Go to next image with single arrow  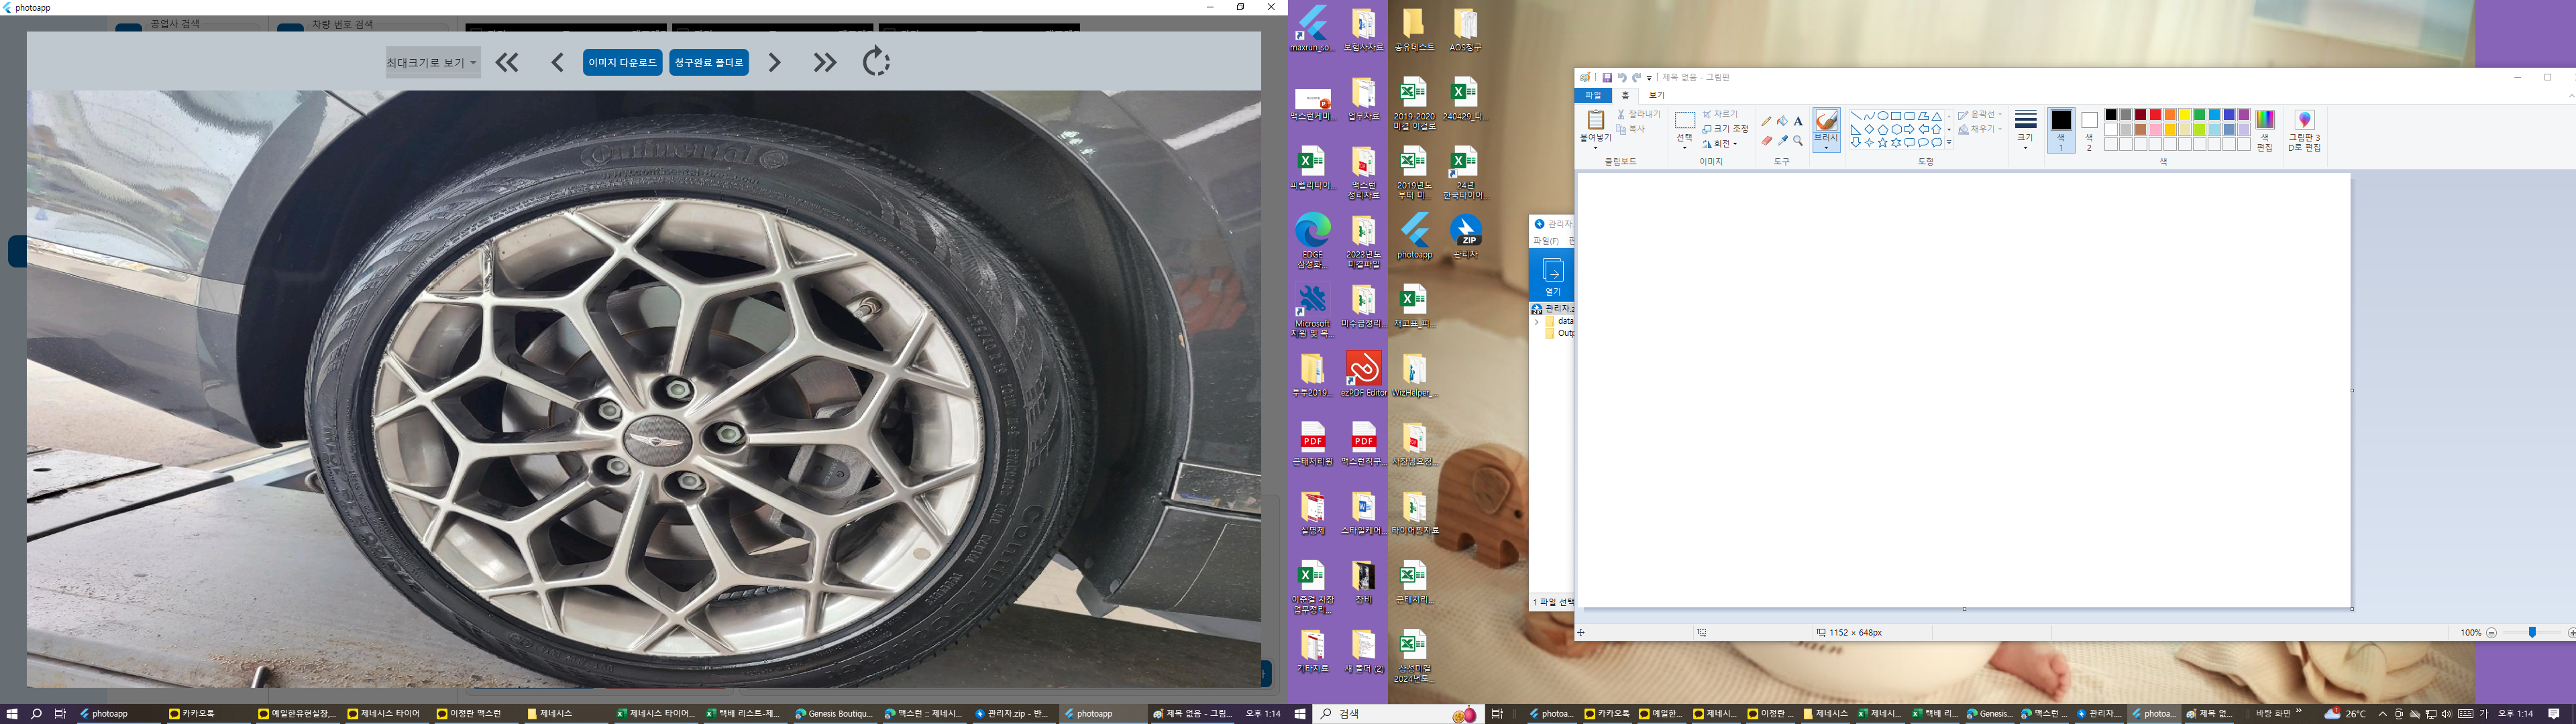(774, 62)
